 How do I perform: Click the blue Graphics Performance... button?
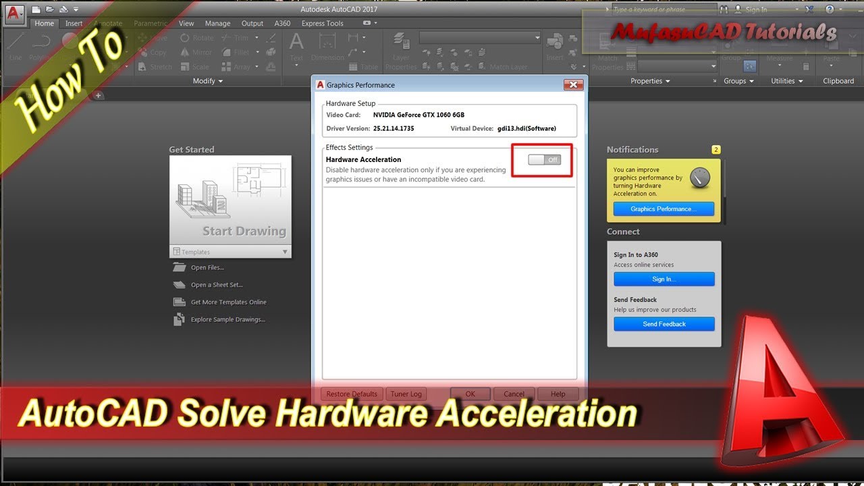[x=664, y=209]
